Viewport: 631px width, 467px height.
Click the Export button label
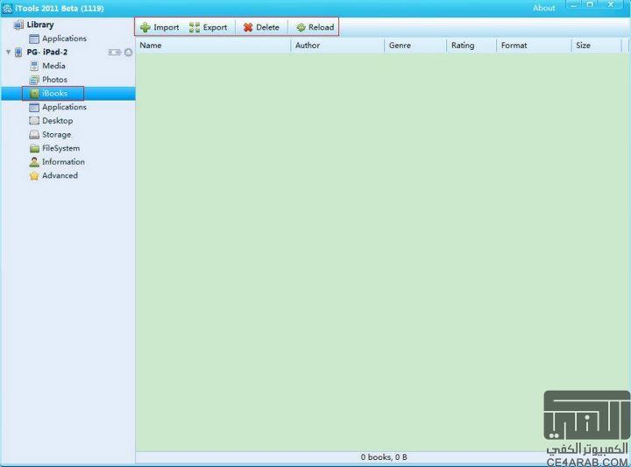pos(215,27)
